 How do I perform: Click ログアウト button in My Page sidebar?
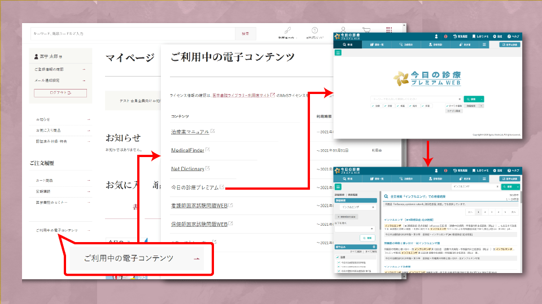tap(60, 93)
